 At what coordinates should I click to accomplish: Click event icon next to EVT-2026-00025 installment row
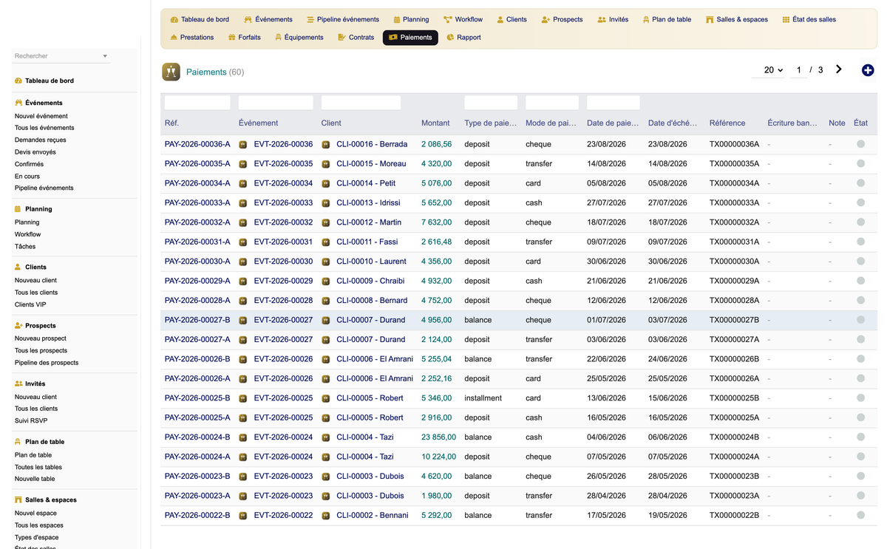(x=242, y=398)
